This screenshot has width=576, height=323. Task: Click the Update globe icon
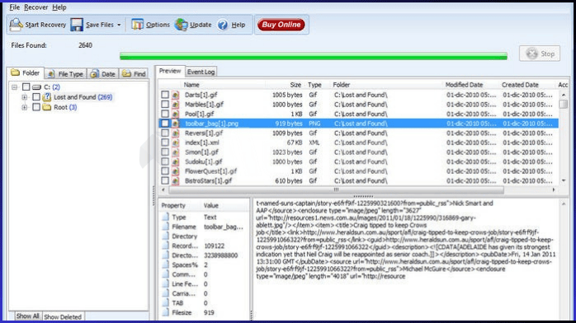181,25
